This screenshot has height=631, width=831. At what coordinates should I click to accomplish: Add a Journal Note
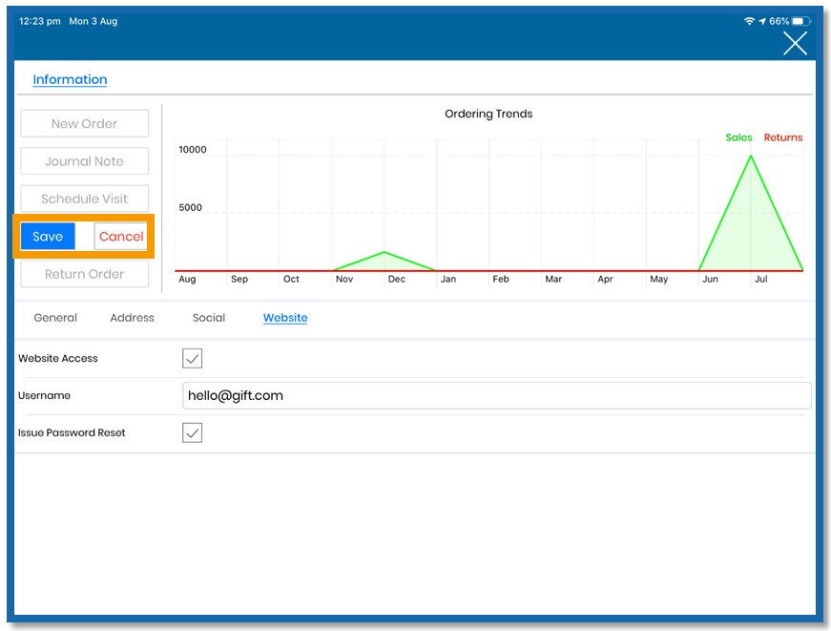pyautogui.click(x=84, y=161)
